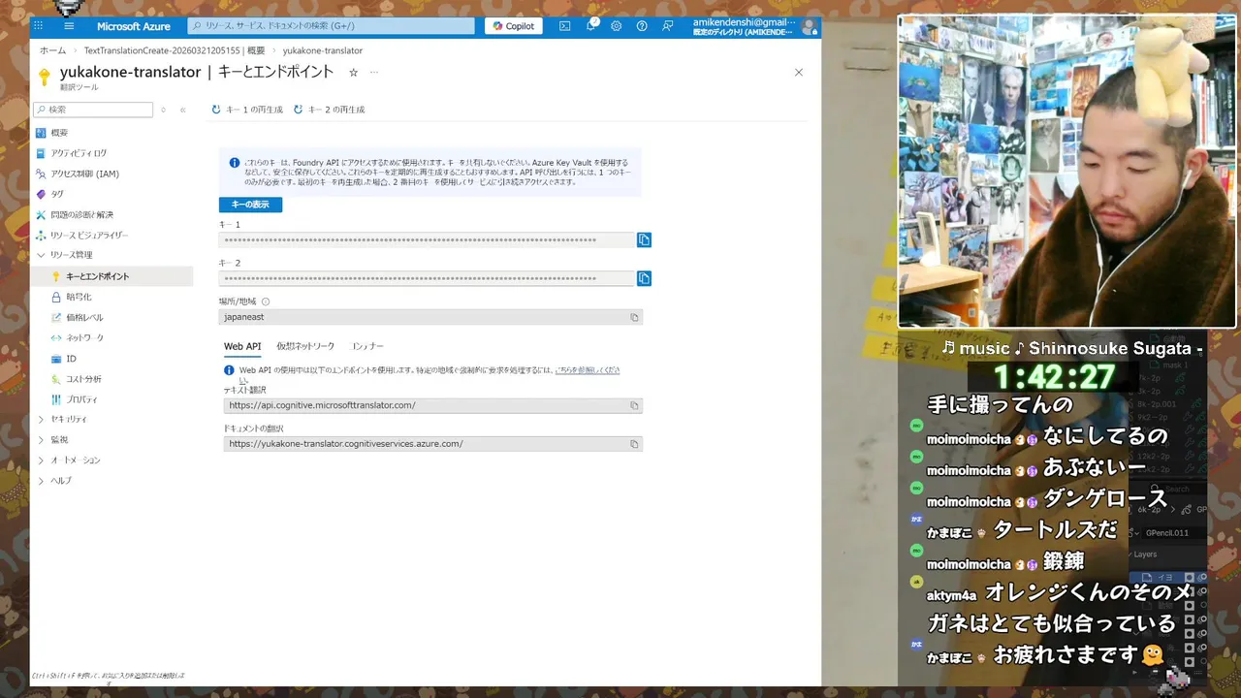Image resolution: width=1241 pixels, height=698 pixels.
Task: Favorite yukakone-translator with the star icon
Action: pos(353,73)
